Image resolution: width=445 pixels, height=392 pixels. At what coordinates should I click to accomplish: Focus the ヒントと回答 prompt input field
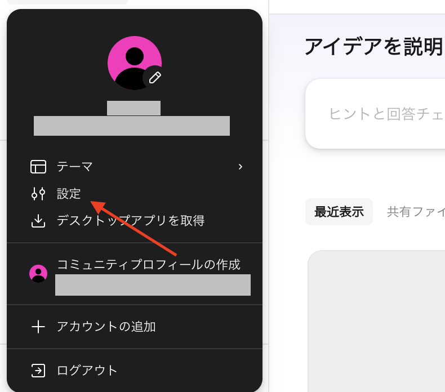(x=375, y=114)
